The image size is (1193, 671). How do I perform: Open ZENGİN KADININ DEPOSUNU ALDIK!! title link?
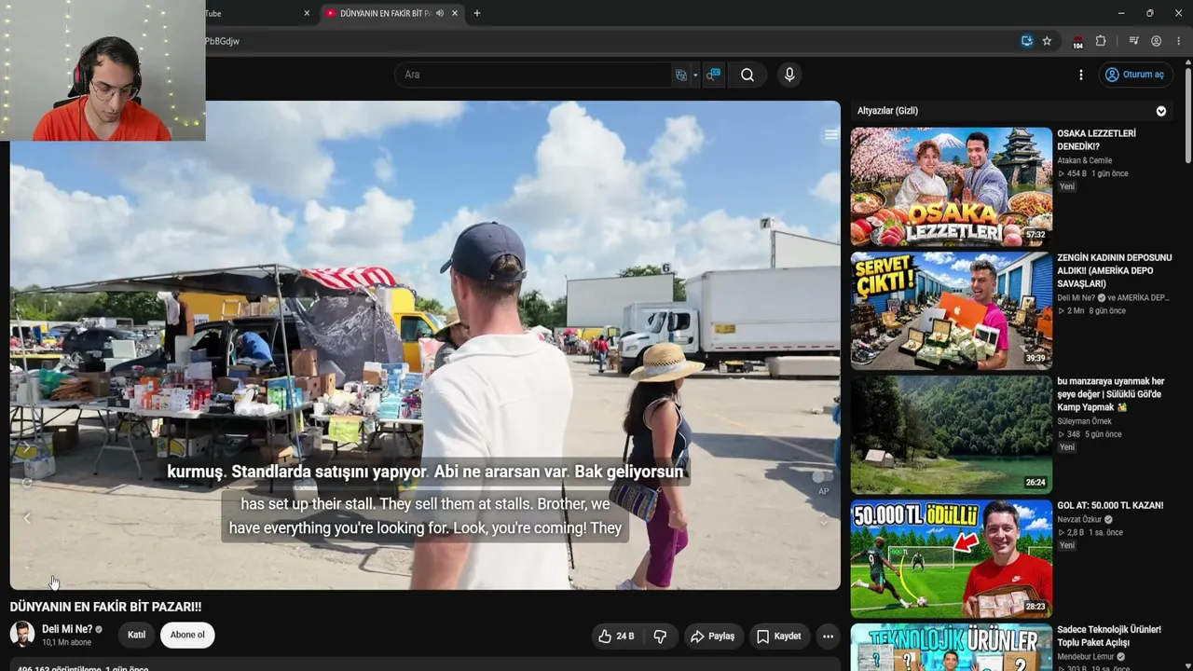coord(1115,270)
